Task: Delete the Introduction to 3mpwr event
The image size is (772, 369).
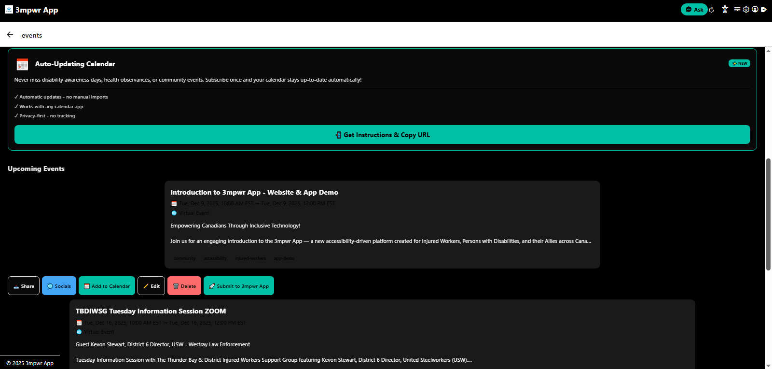Action: (x=184, y=286)
